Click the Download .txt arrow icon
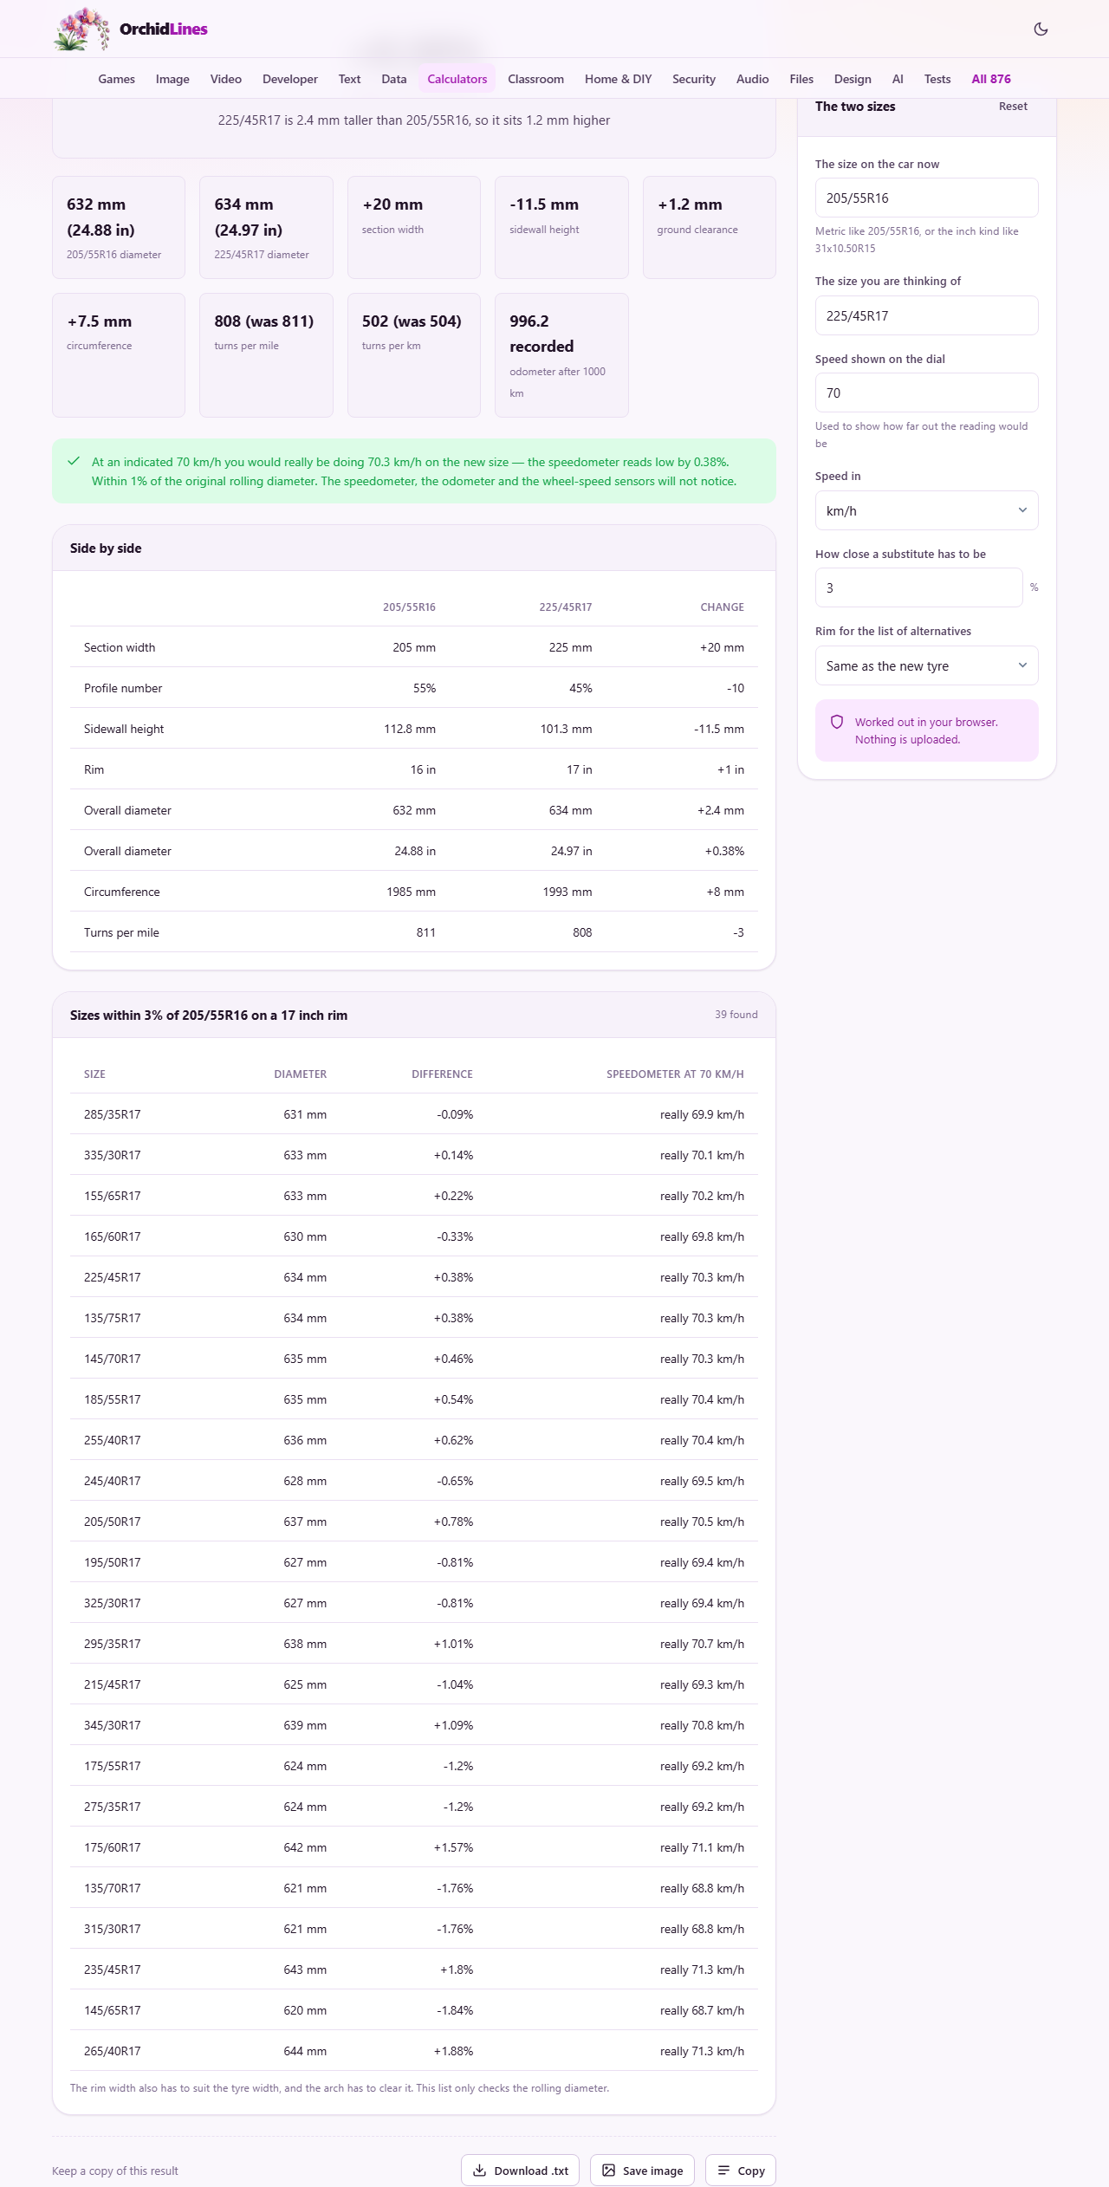 [479, 2170]
